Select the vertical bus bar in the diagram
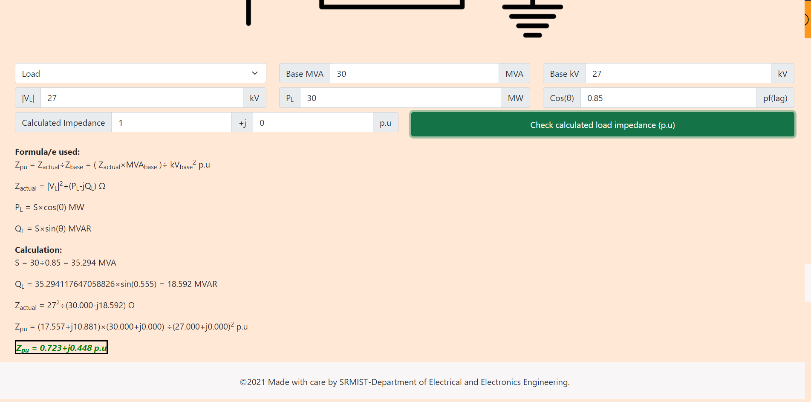The image size is (811, 402). (x=248, y=13)
